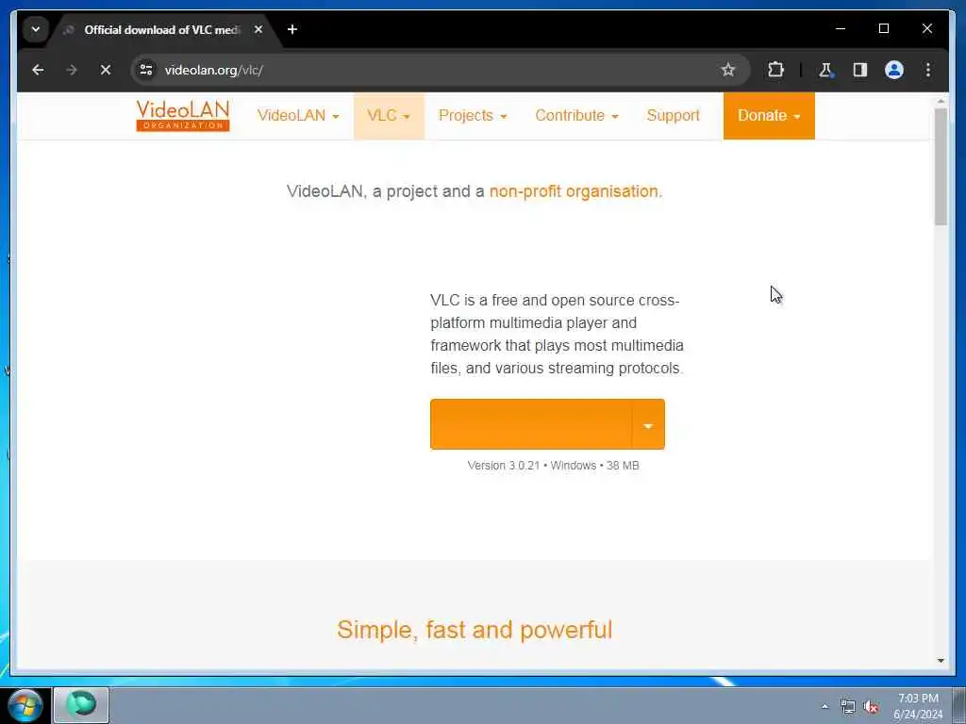Select the Official download of VLC tab
This screenshot has height=724, width=966.
[162, 29]
